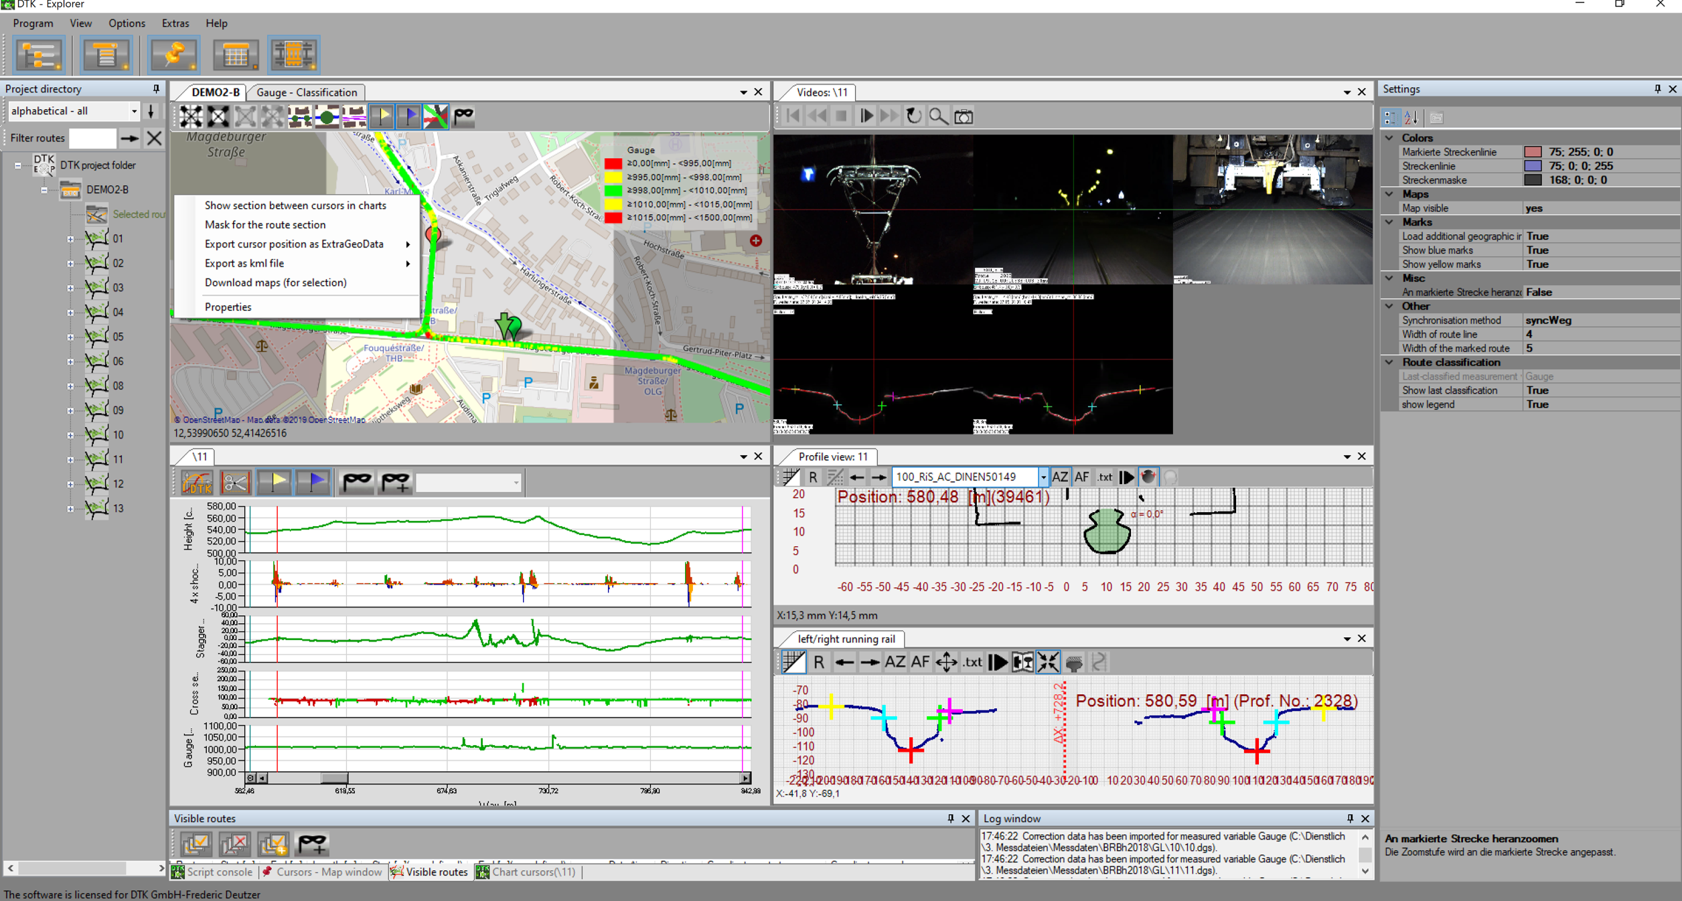Toggle the Map visible yes value
This screenshot has width=1682, height=901.
point(1534,208)
